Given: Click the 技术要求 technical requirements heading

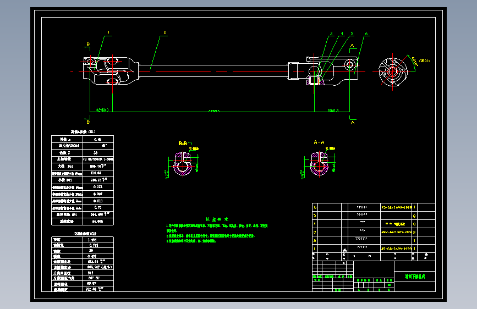Looking at the screenshot, I should click(x=217, y=219).
